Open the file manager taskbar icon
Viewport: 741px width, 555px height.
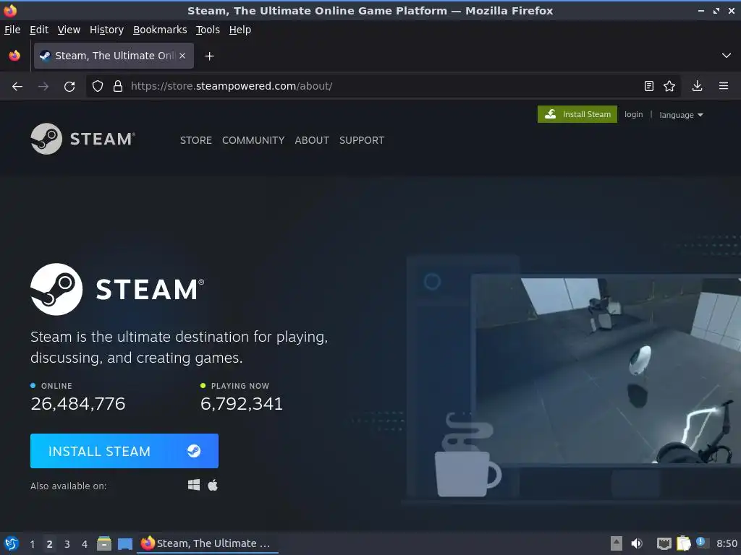pyautogui.click(x=104, y=543)
